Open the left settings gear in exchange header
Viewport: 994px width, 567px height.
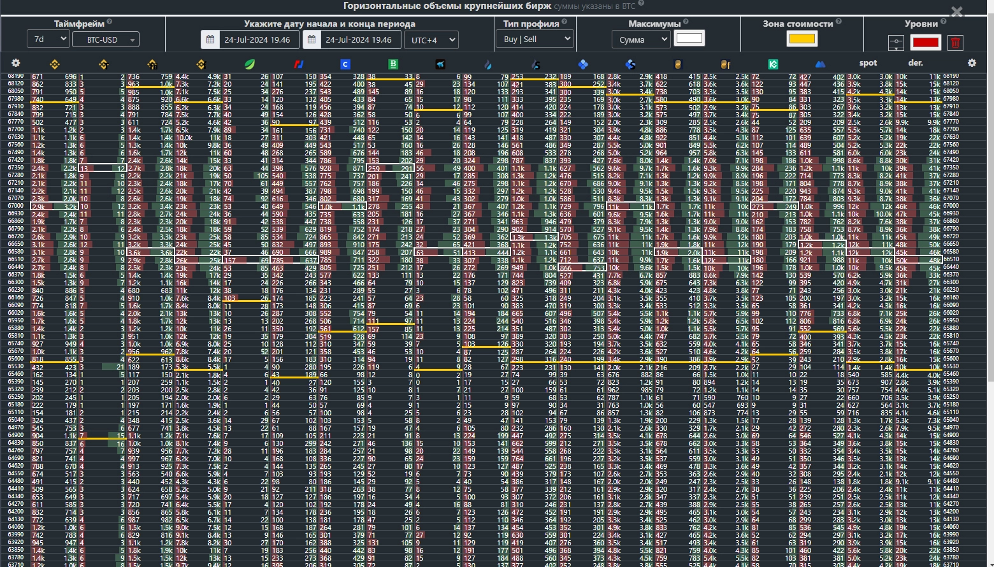(16, 63)
